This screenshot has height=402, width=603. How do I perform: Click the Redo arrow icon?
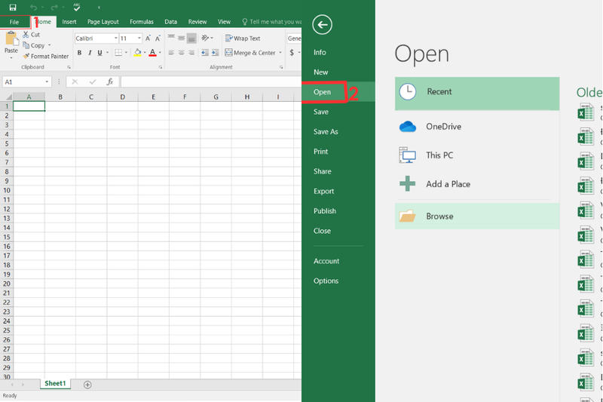54,8
